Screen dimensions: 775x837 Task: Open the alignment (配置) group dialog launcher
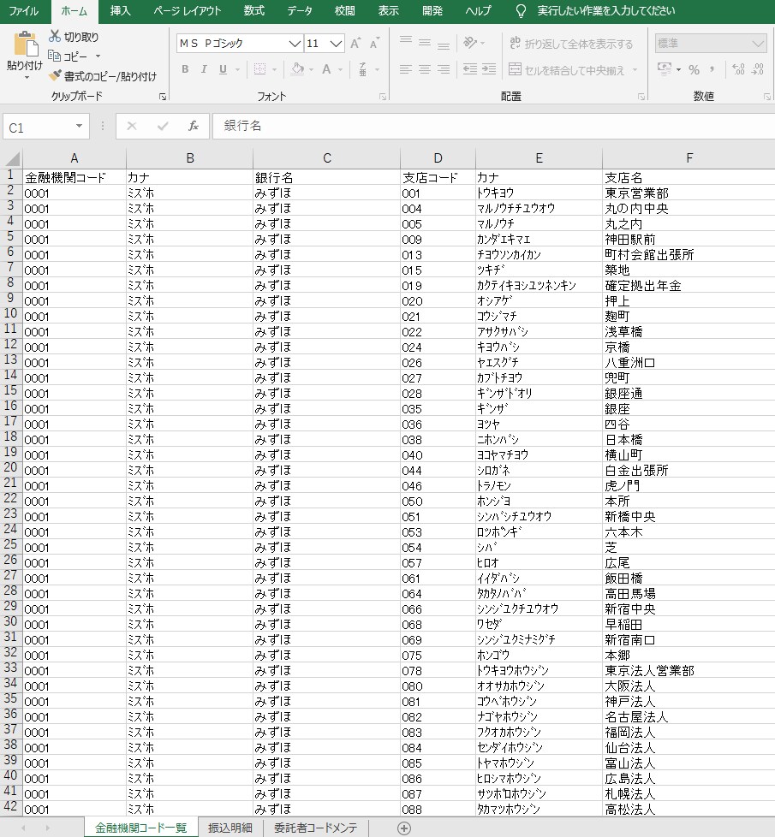pyautogui.click(x=641, y=97)
